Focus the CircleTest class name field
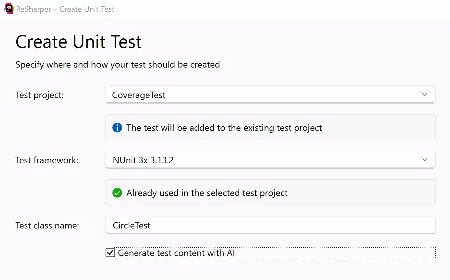This screenshot has height=280, width=450. point(270,225)
